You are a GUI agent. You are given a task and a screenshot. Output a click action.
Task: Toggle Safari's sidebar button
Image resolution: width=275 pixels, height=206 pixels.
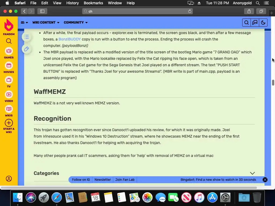click(x=42, y=11)
